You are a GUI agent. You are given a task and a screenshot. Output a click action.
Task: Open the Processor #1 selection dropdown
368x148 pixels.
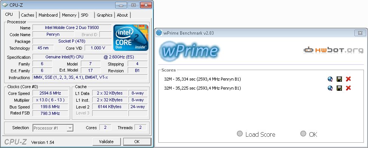[53, 128]
